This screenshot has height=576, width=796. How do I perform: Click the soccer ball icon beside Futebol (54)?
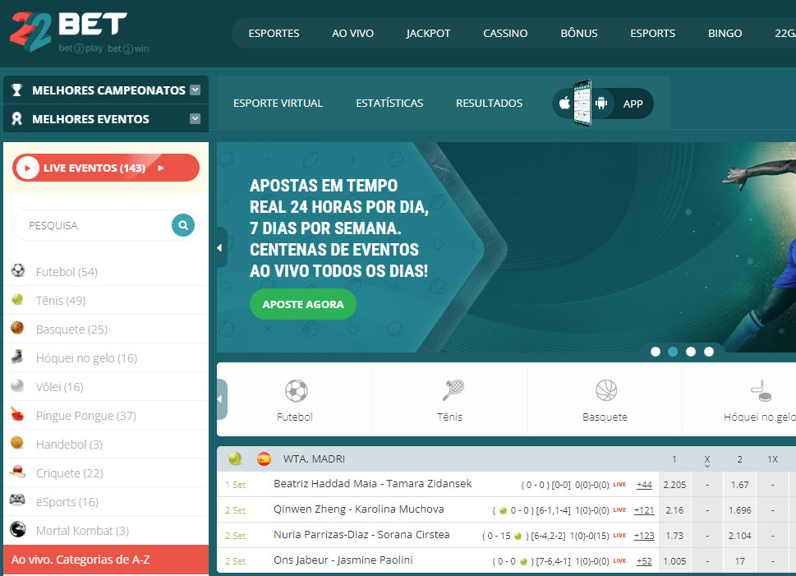[x=18, y=270]
